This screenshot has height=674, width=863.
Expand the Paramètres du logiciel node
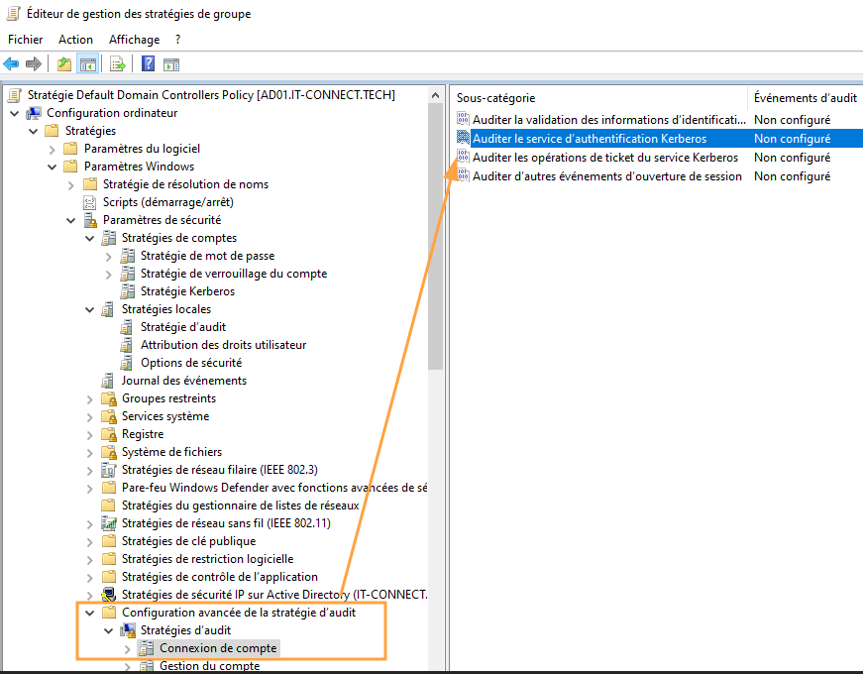[53, 150]
